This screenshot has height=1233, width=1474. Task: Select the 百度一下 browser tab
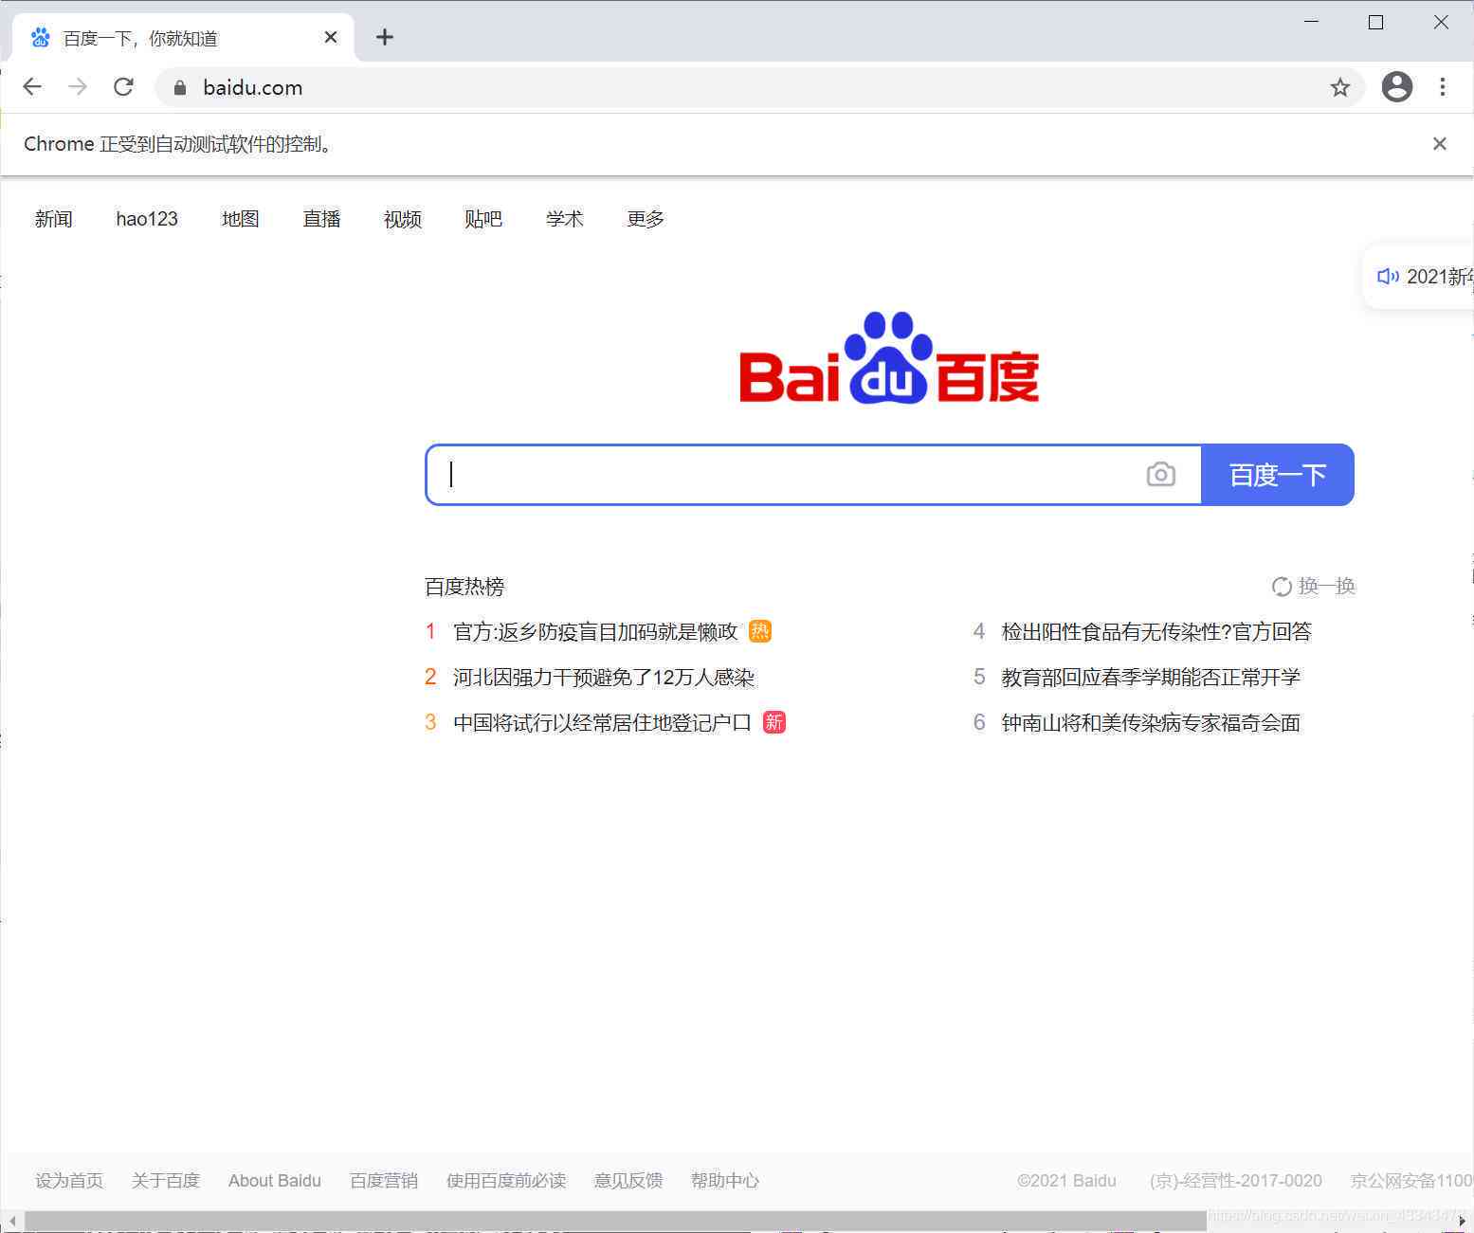tap(183, 38)
